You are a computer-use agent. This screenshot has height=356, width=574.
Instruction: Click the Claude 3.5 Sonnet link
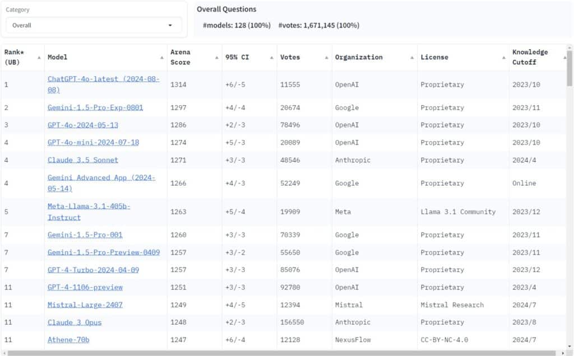click(x=83, y=160)
